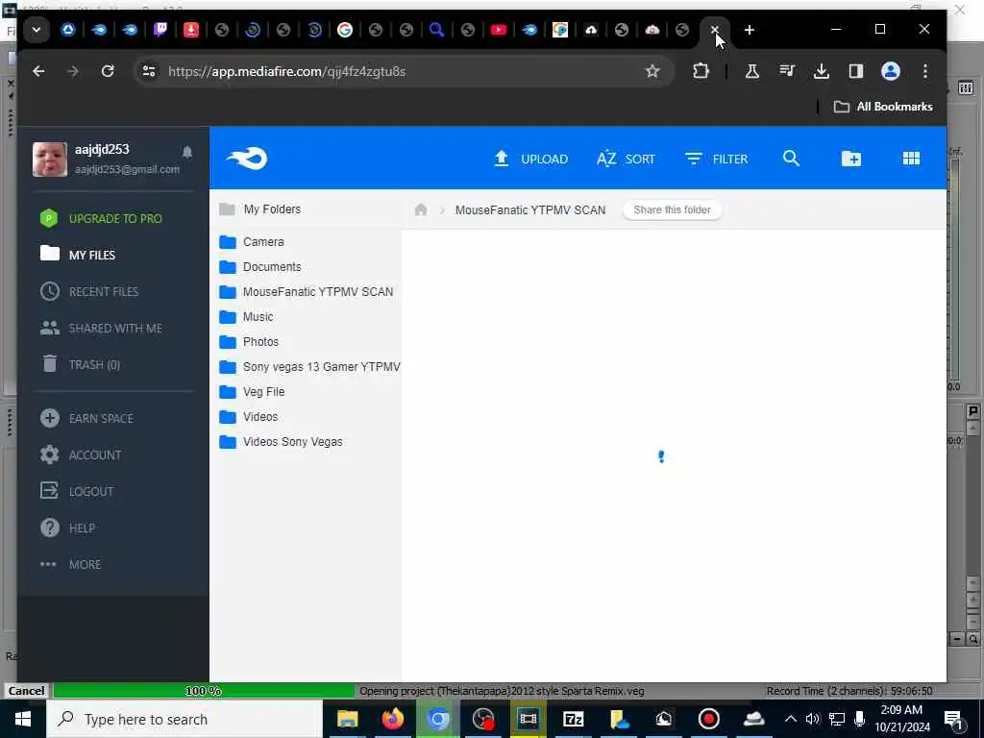The width and height of the screenshot is (984, 738).
Task: Create a new folder icon
Action: pos(851,159)
